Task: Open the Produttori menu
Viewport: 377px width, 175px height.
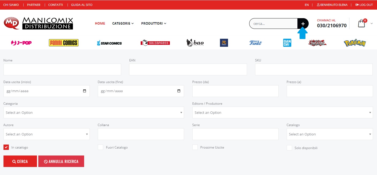Action: [154, 24]
